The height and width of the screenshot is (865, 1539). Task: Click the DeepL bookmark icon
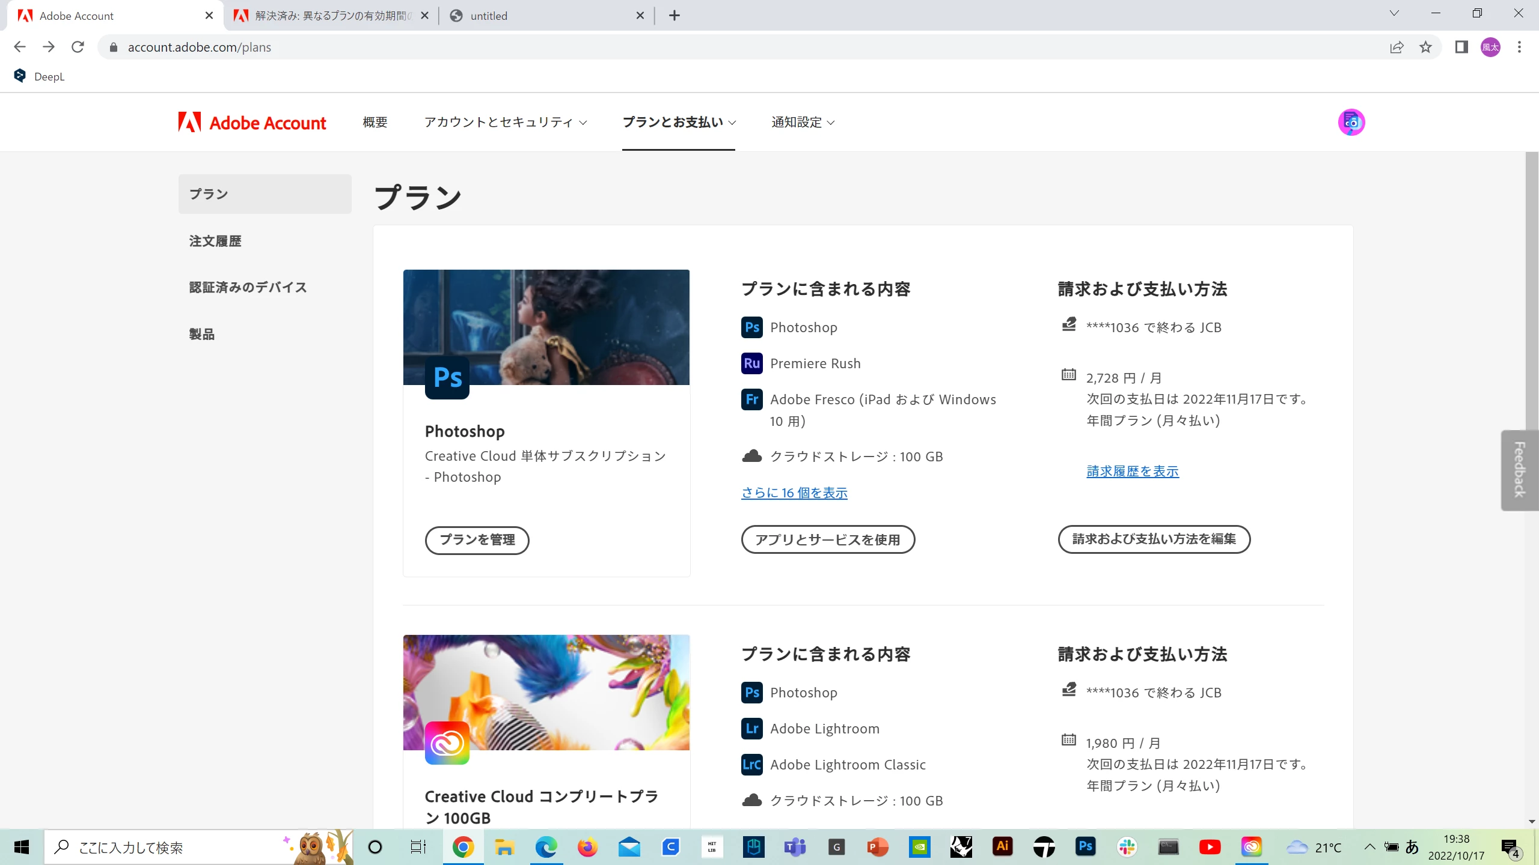(x=20, y=76)
